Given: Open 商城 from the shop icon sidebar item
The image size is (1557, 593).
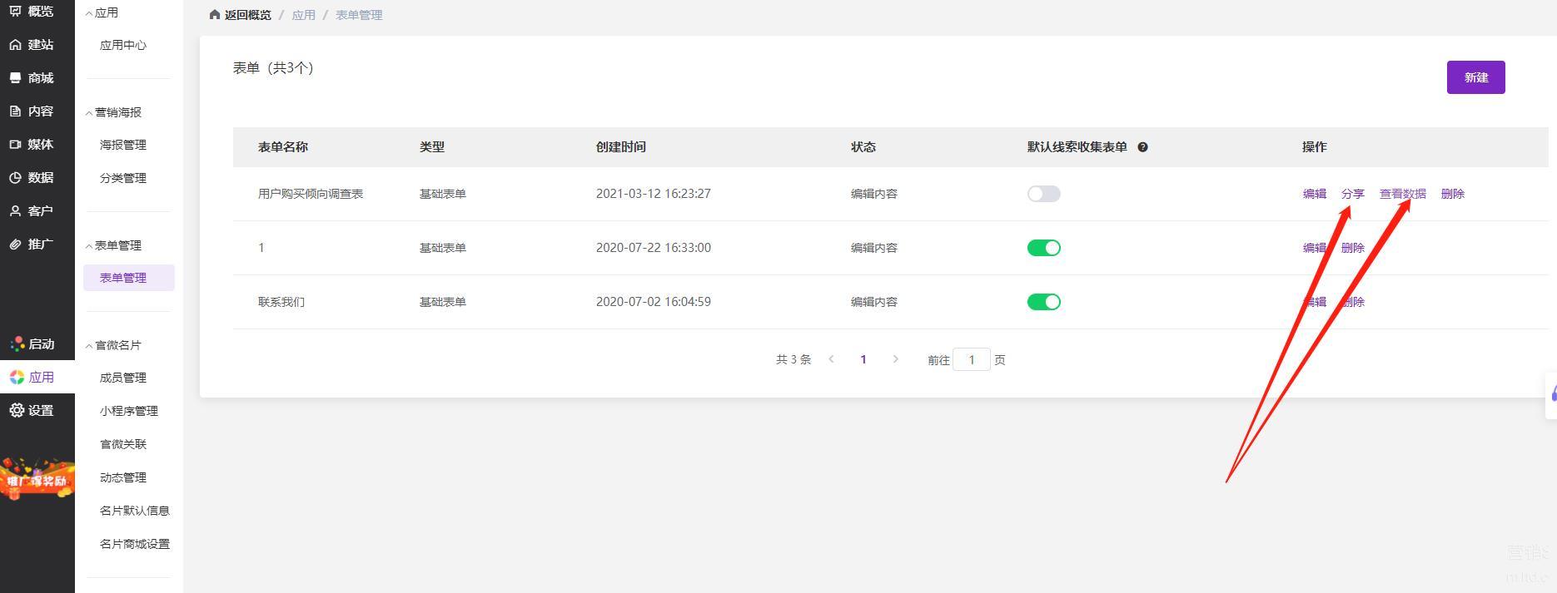Looking at the screenshot, I should coord(32,78).
